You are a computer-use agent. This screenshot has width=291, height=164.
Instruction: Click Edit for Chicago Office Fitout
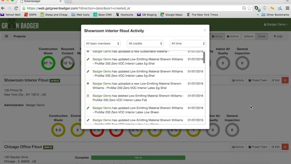tap(276, 147)
